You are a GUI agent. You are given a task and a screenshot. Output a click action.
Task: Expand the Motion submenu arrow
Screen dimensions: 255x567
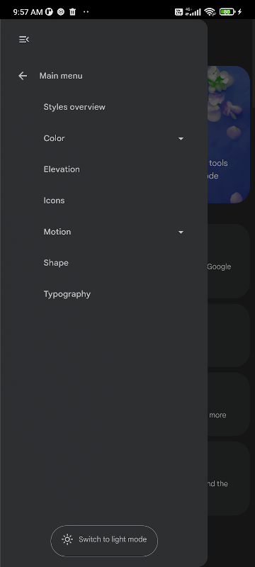coord(181,232)
